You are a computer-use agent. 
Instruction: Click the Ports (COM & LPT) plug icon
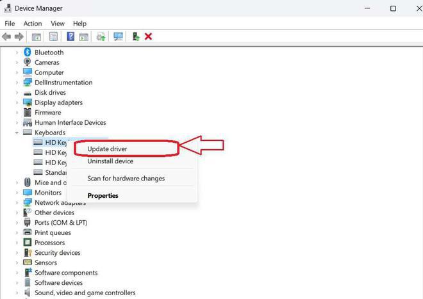tap(28, 222)
